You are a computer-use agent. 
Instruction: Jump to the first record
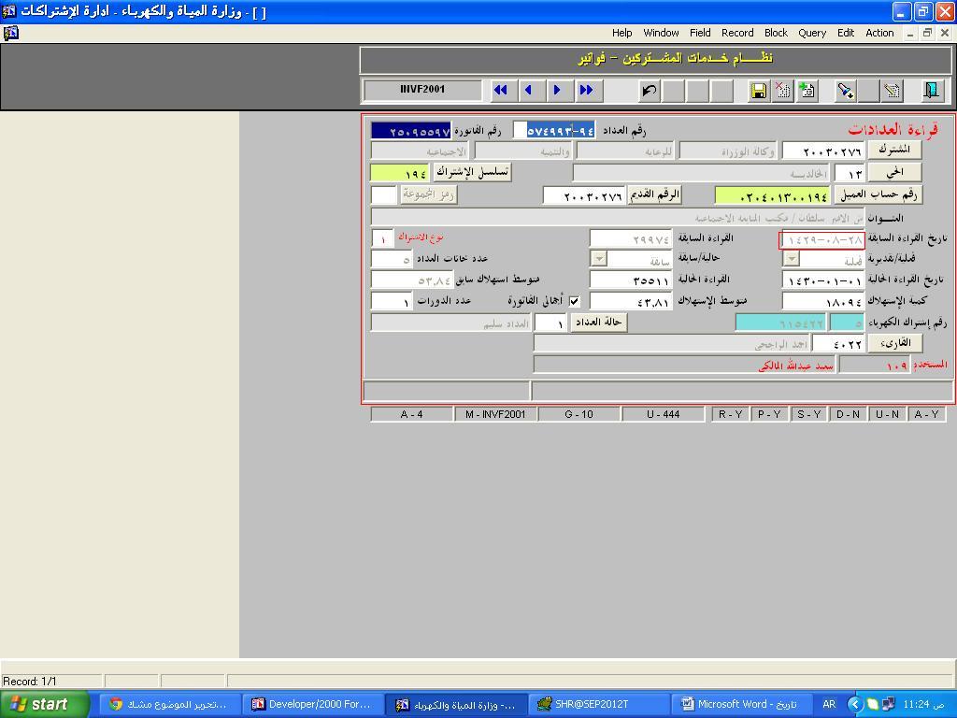click(501, 90)
